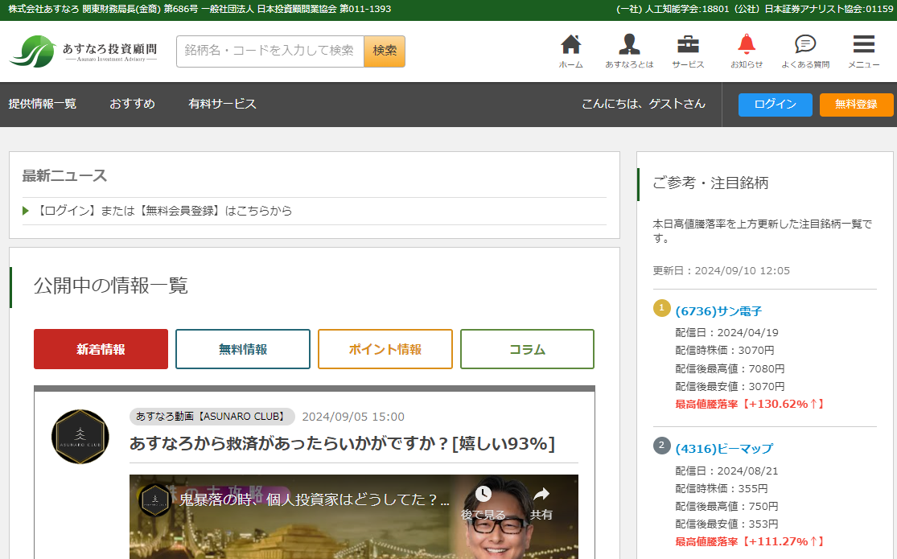
Task: Click the video's 後で見る clock icon
Action: coord(483,495)
